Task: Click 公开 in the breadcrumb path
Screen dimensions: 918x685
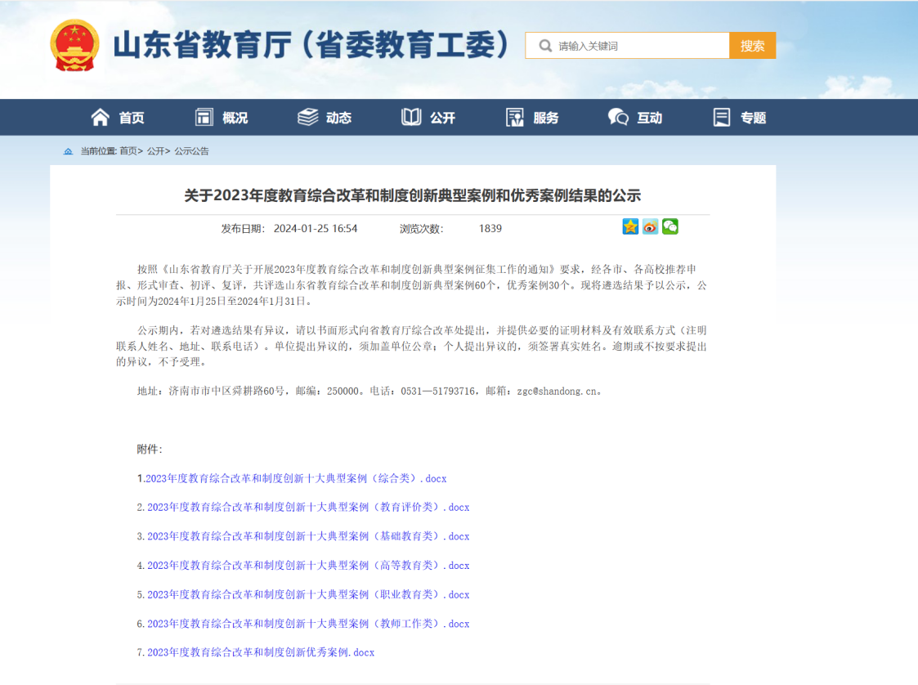Action: coord(155,151)
